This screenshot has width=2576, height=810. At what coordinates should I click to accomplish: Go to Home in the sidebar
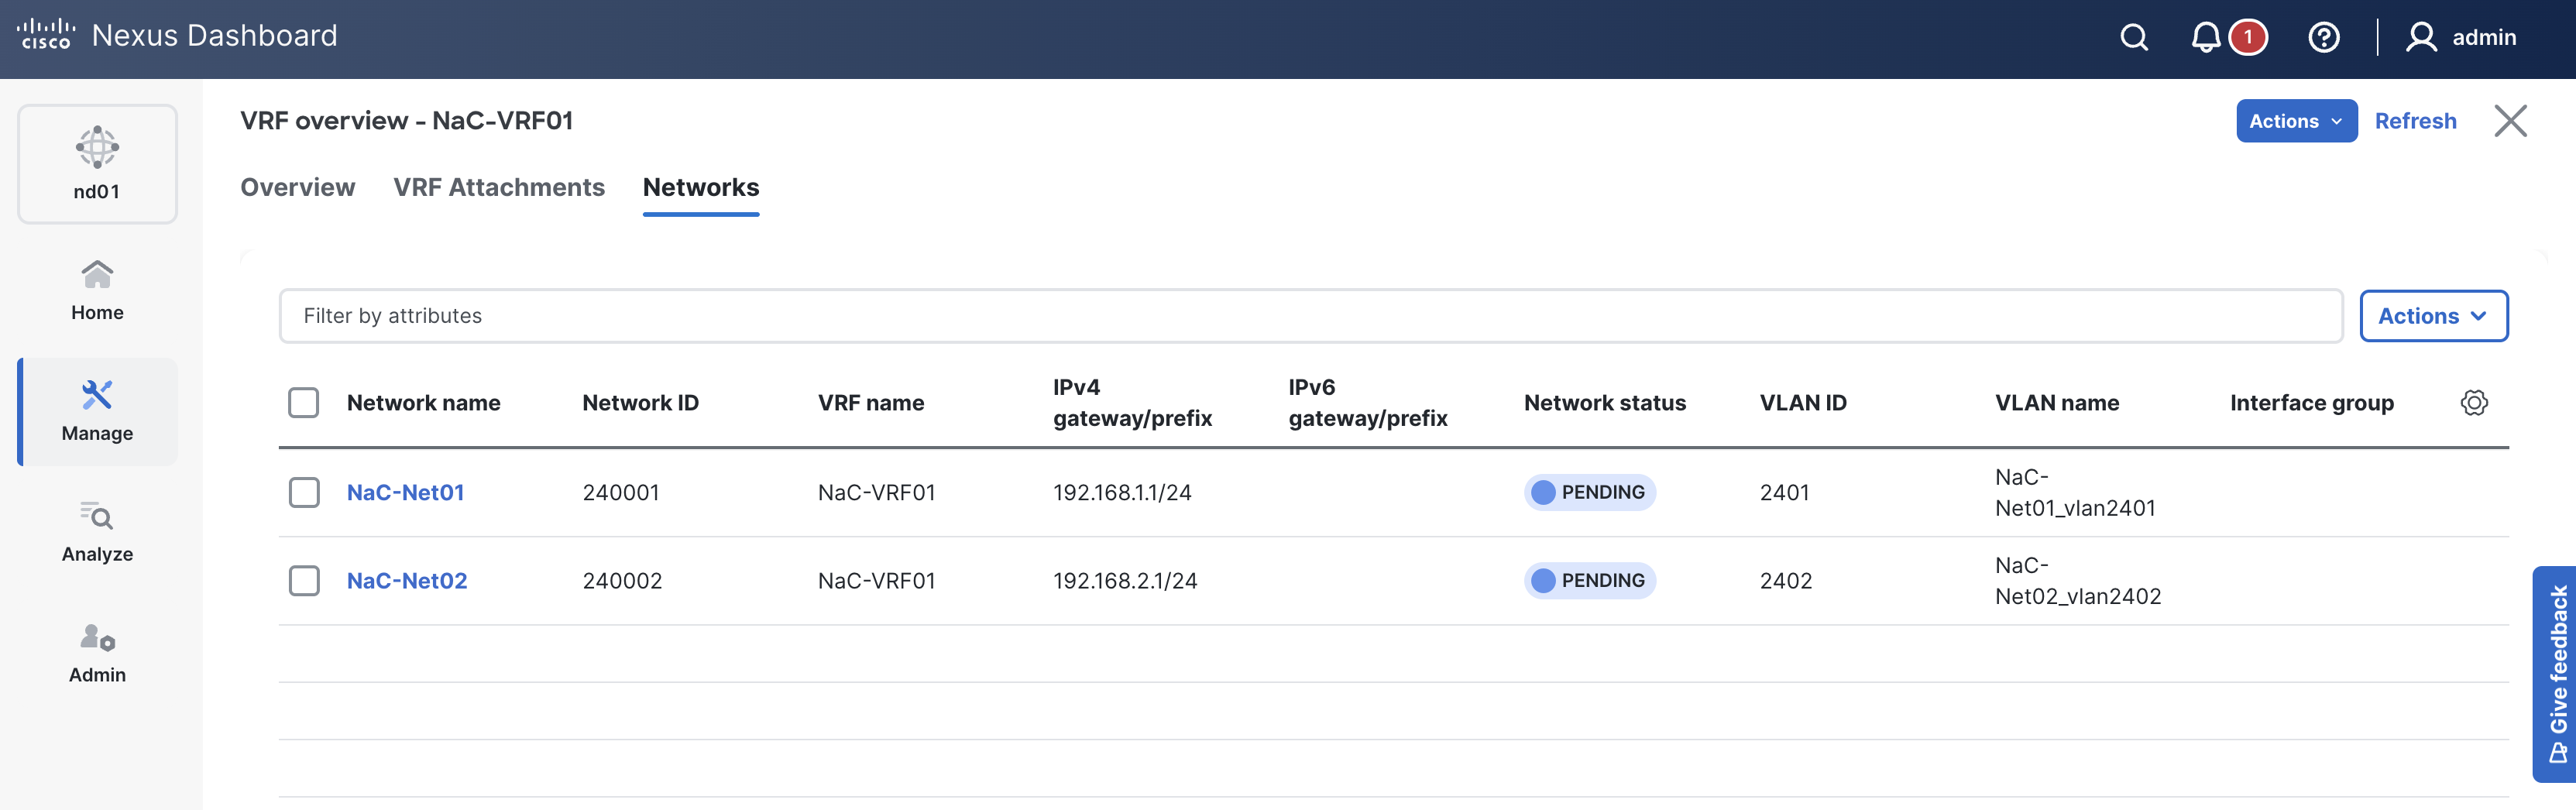point(97,290)
